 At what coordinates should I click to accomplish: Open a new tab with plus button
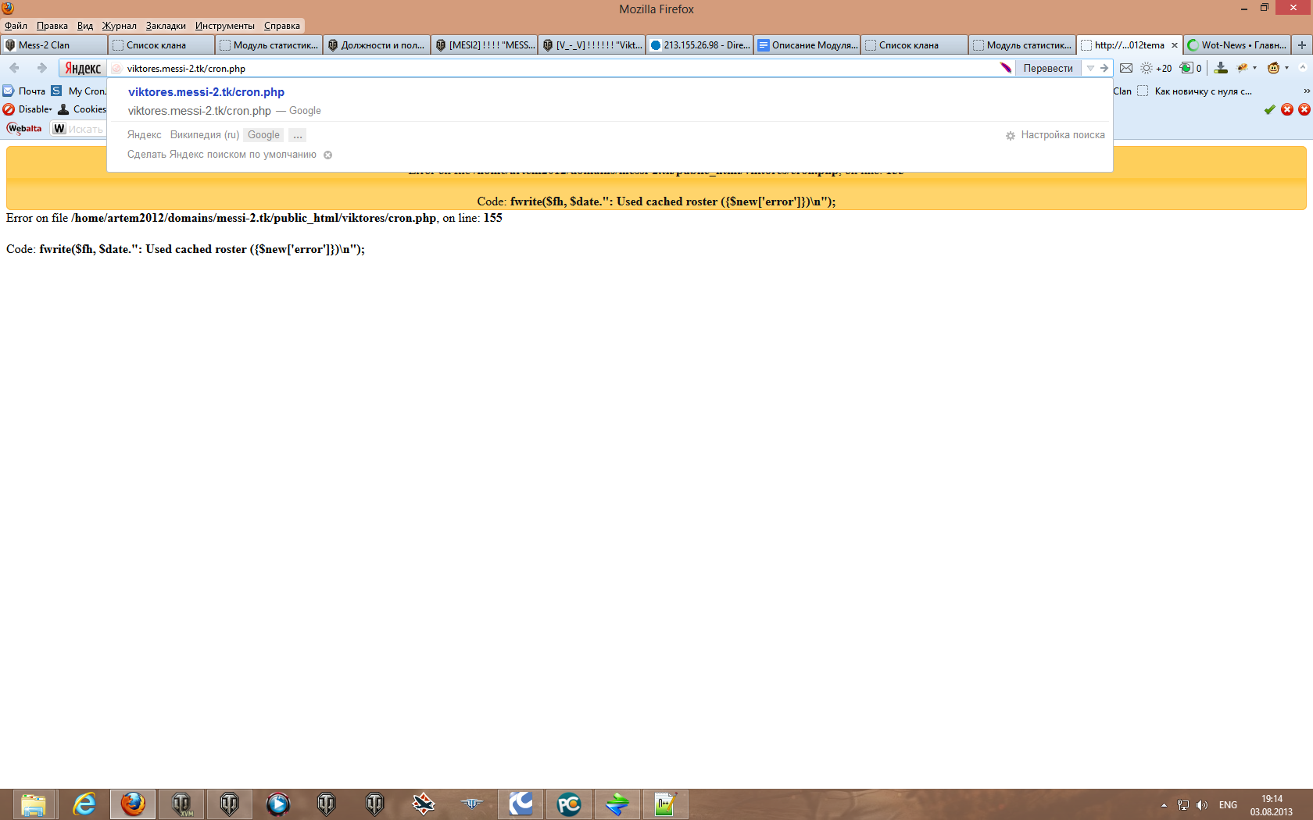click(x=1302, y=45)
